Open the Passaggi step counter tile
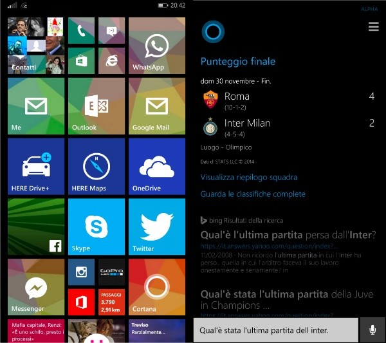Screen dimensions: 386x343 coord(111,302)
